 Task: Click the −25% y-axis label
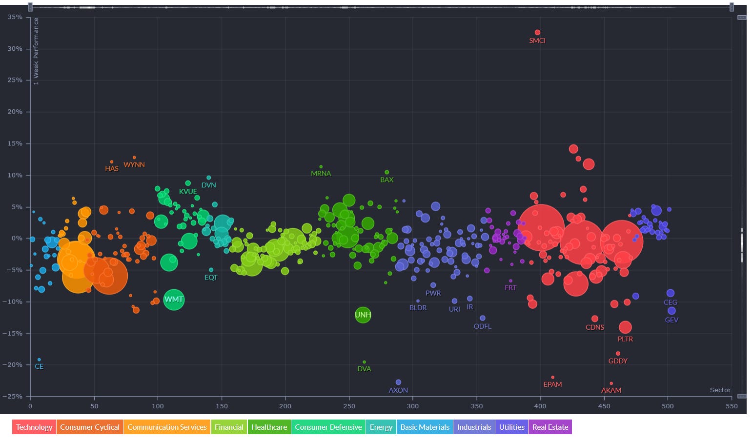(12, 396)
